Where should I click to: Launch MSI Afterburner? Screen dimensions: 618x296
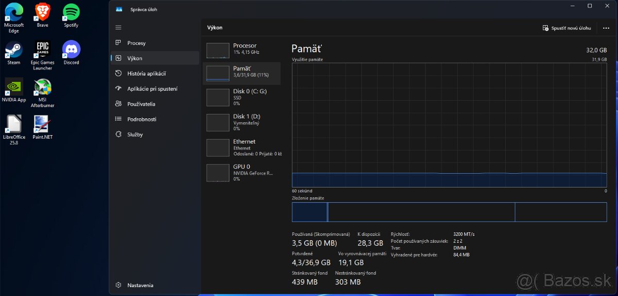[x=42, y=86]
